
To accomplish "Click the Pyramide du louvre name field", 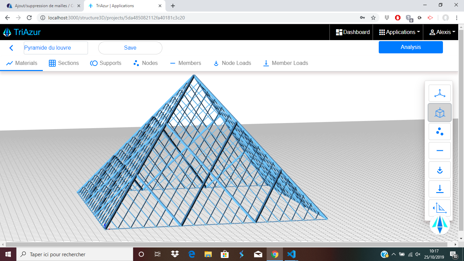I will 56,48.
